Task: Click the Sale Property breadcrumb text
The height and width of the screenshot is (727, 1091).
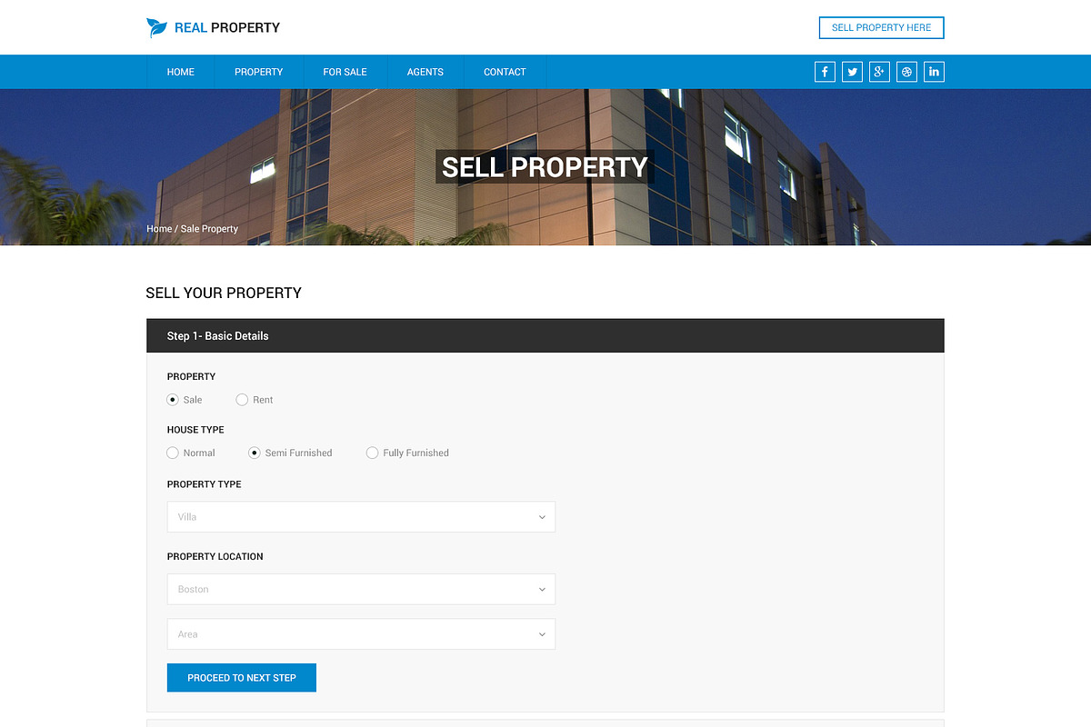Action: click(x=209, y=229)
